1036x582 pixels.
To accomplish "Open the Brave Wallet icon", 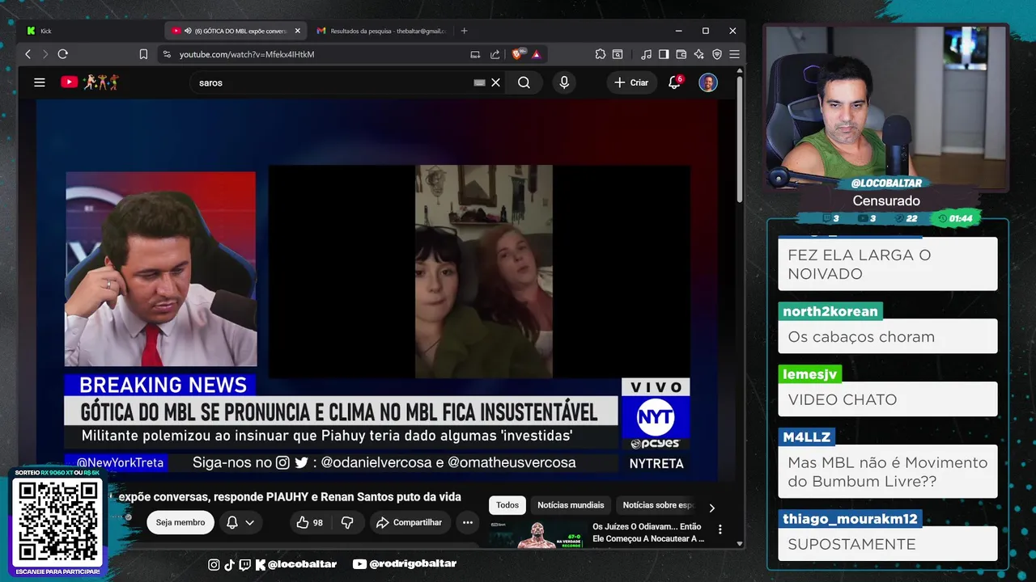I will click(681, 54).
